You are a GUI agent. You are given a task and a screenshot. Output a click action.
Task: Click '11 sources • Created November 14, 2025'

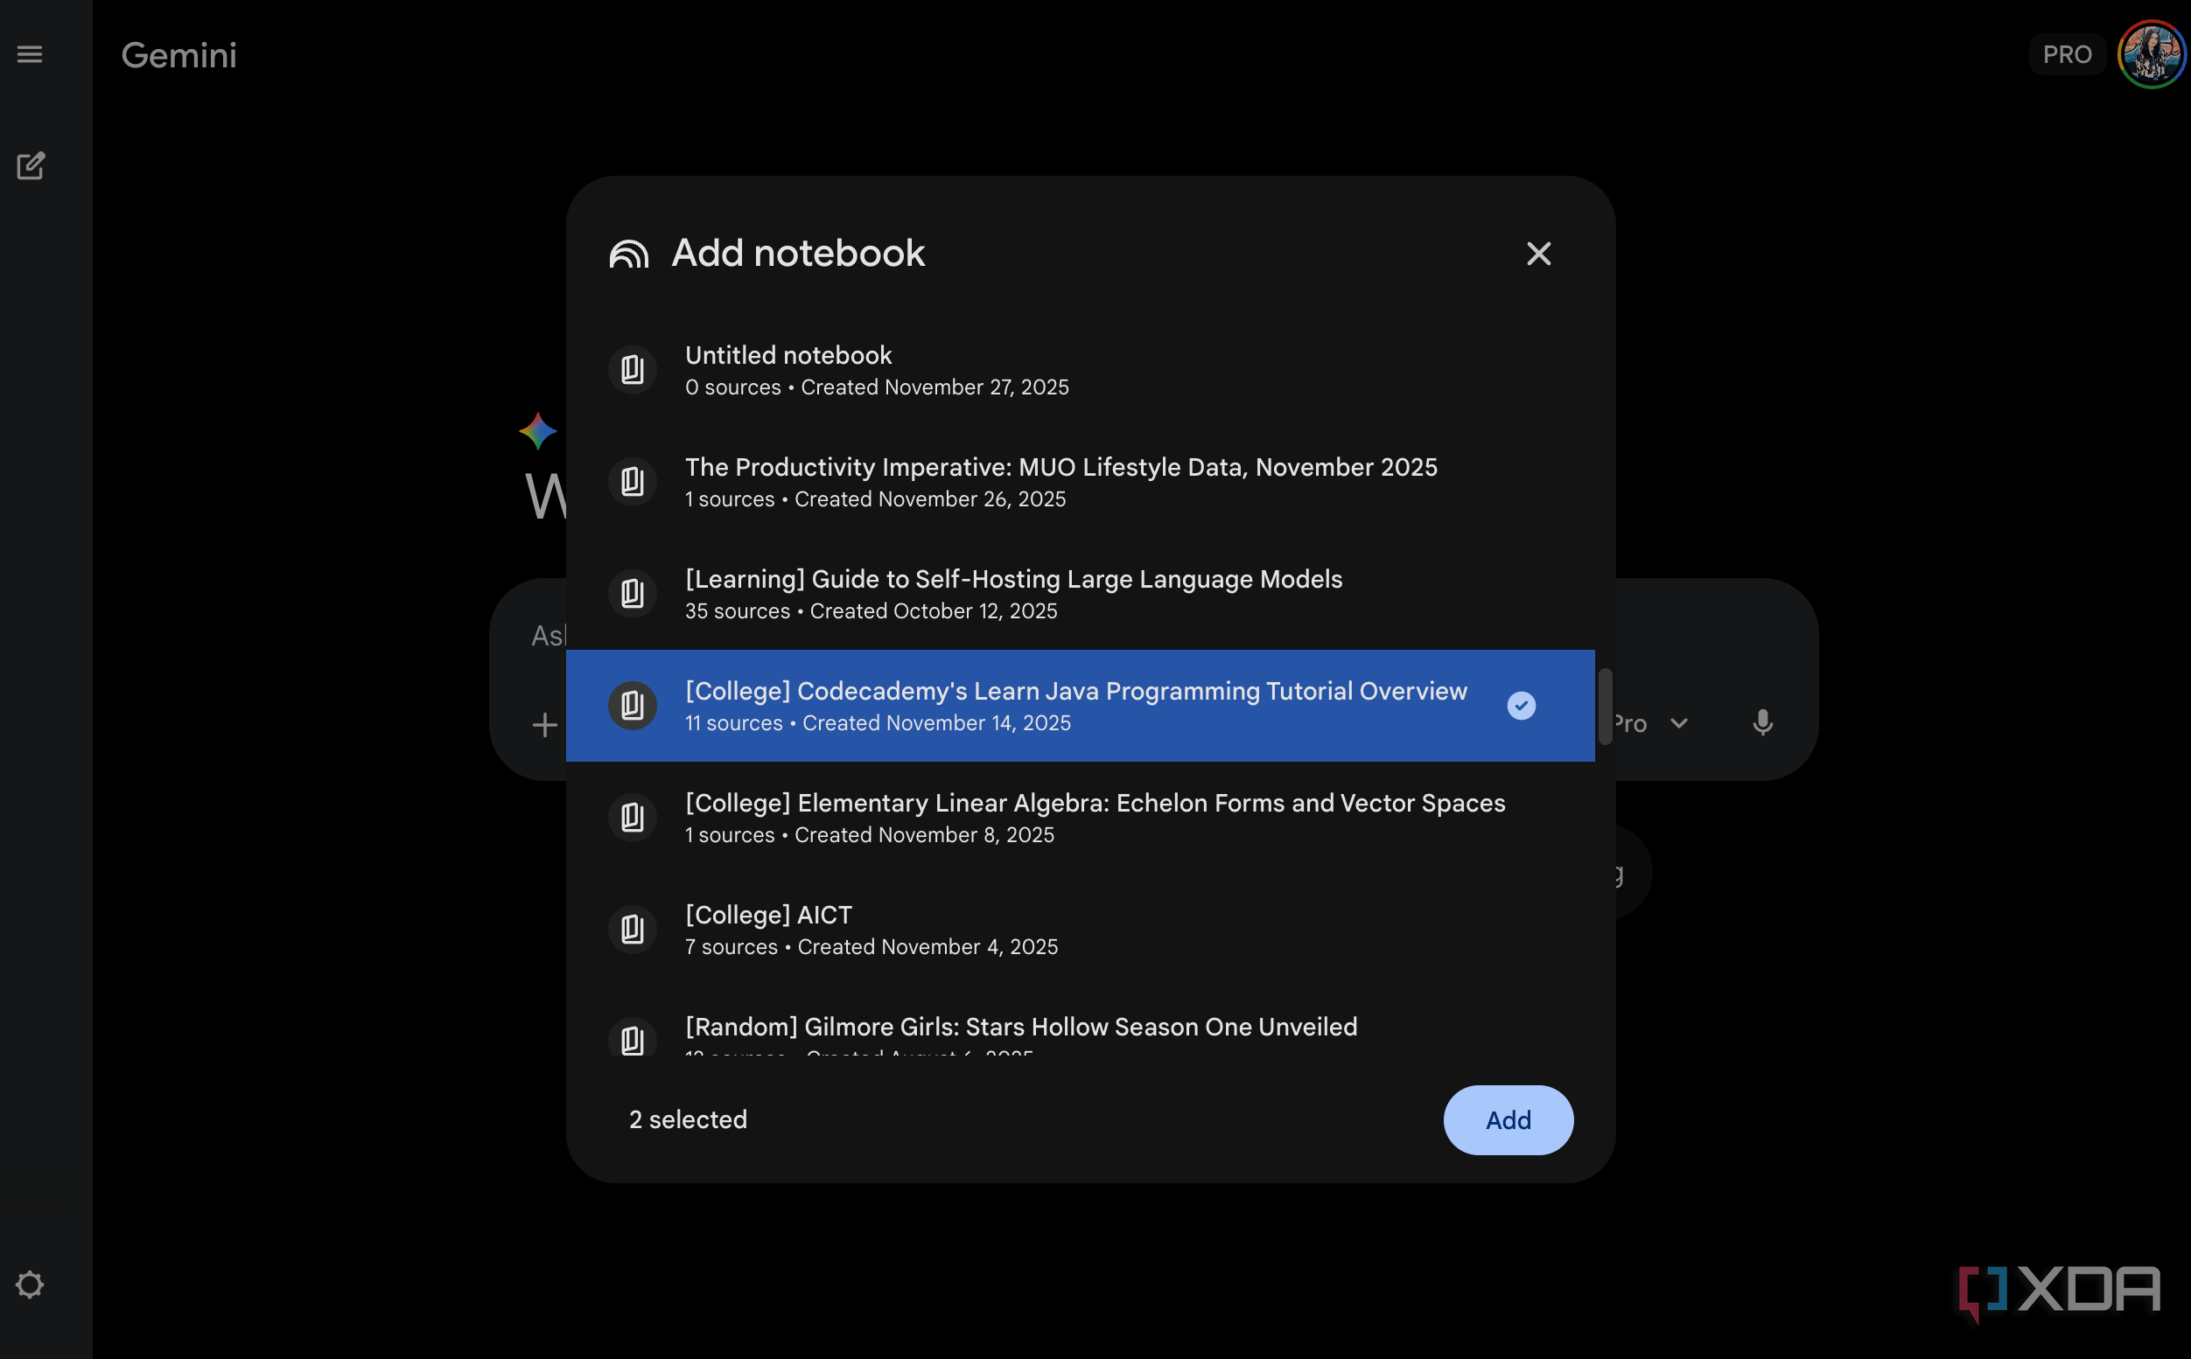(878, 723)
